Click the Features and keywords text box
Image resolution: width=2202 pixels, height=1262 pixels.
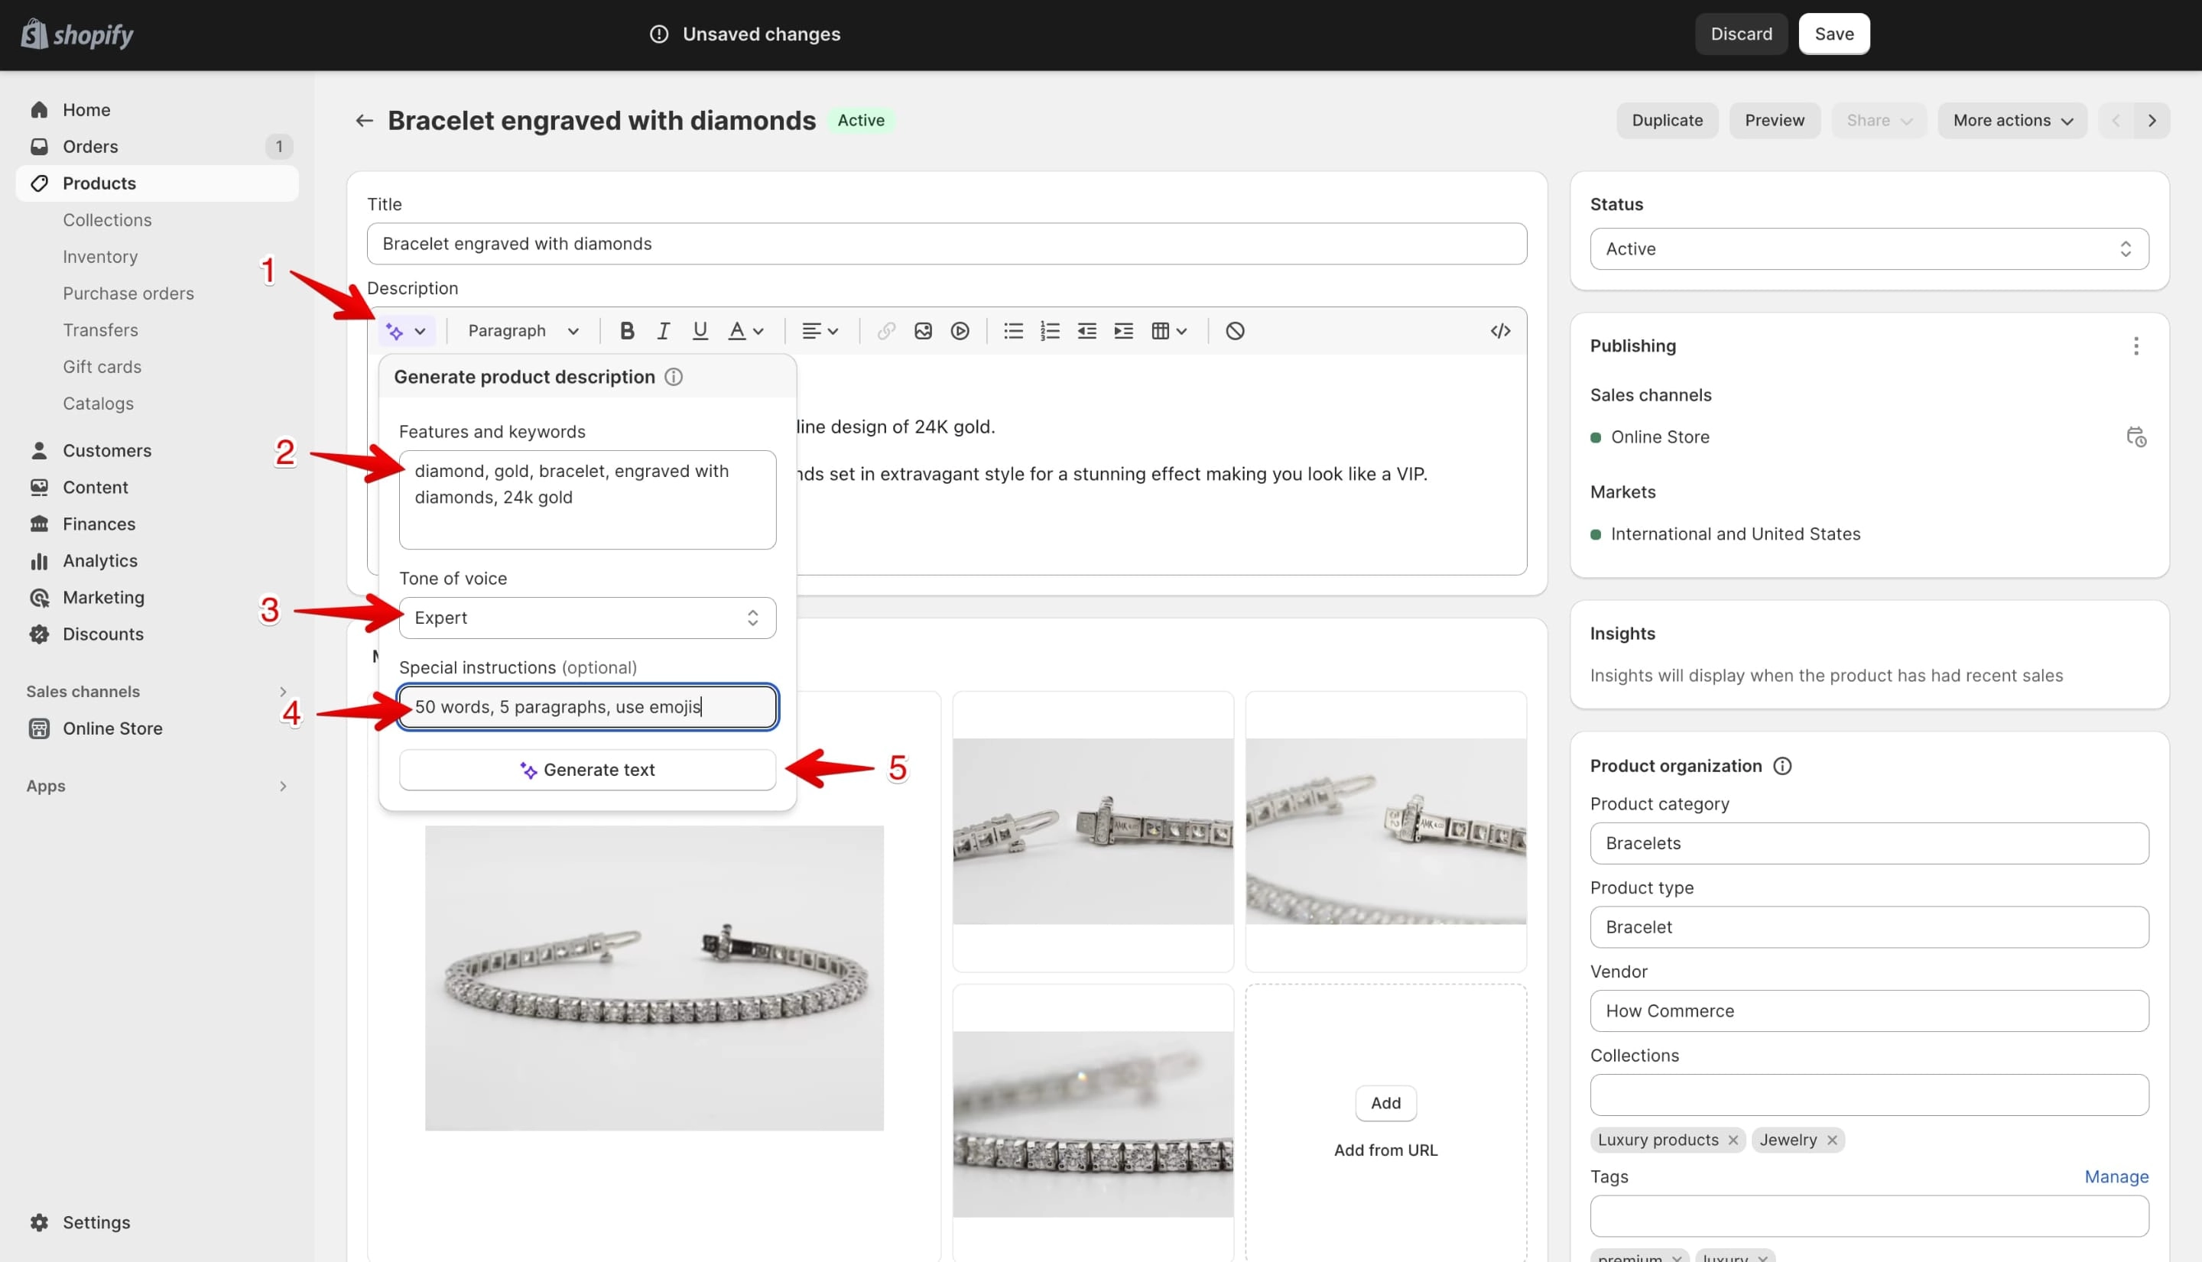[587, 500]
